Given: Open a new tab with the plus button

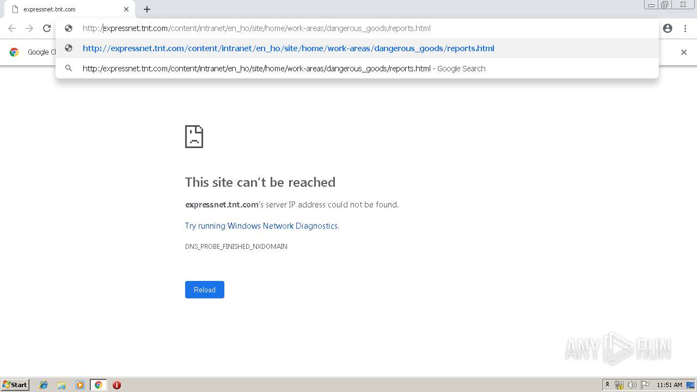Looking at the screenshot, I should tap(147, 9).
